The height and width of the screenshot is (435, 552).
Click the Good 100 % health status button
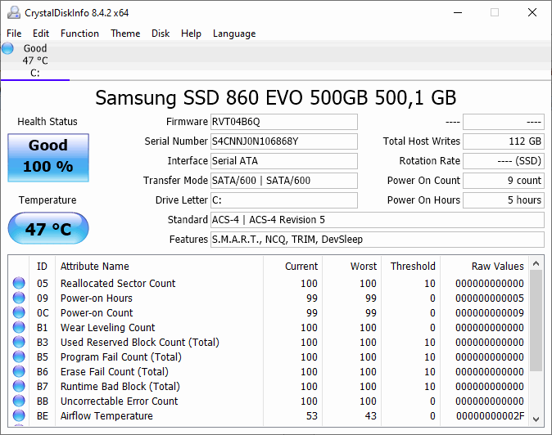tap(48, 157)
